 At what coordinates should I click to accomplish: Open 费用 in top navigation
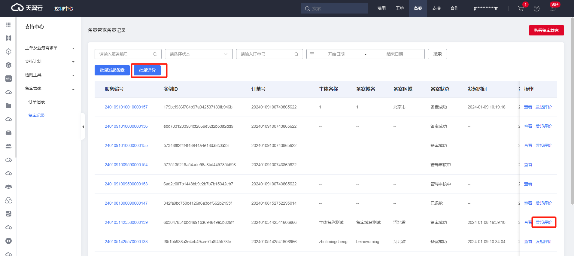pos(381,8)
